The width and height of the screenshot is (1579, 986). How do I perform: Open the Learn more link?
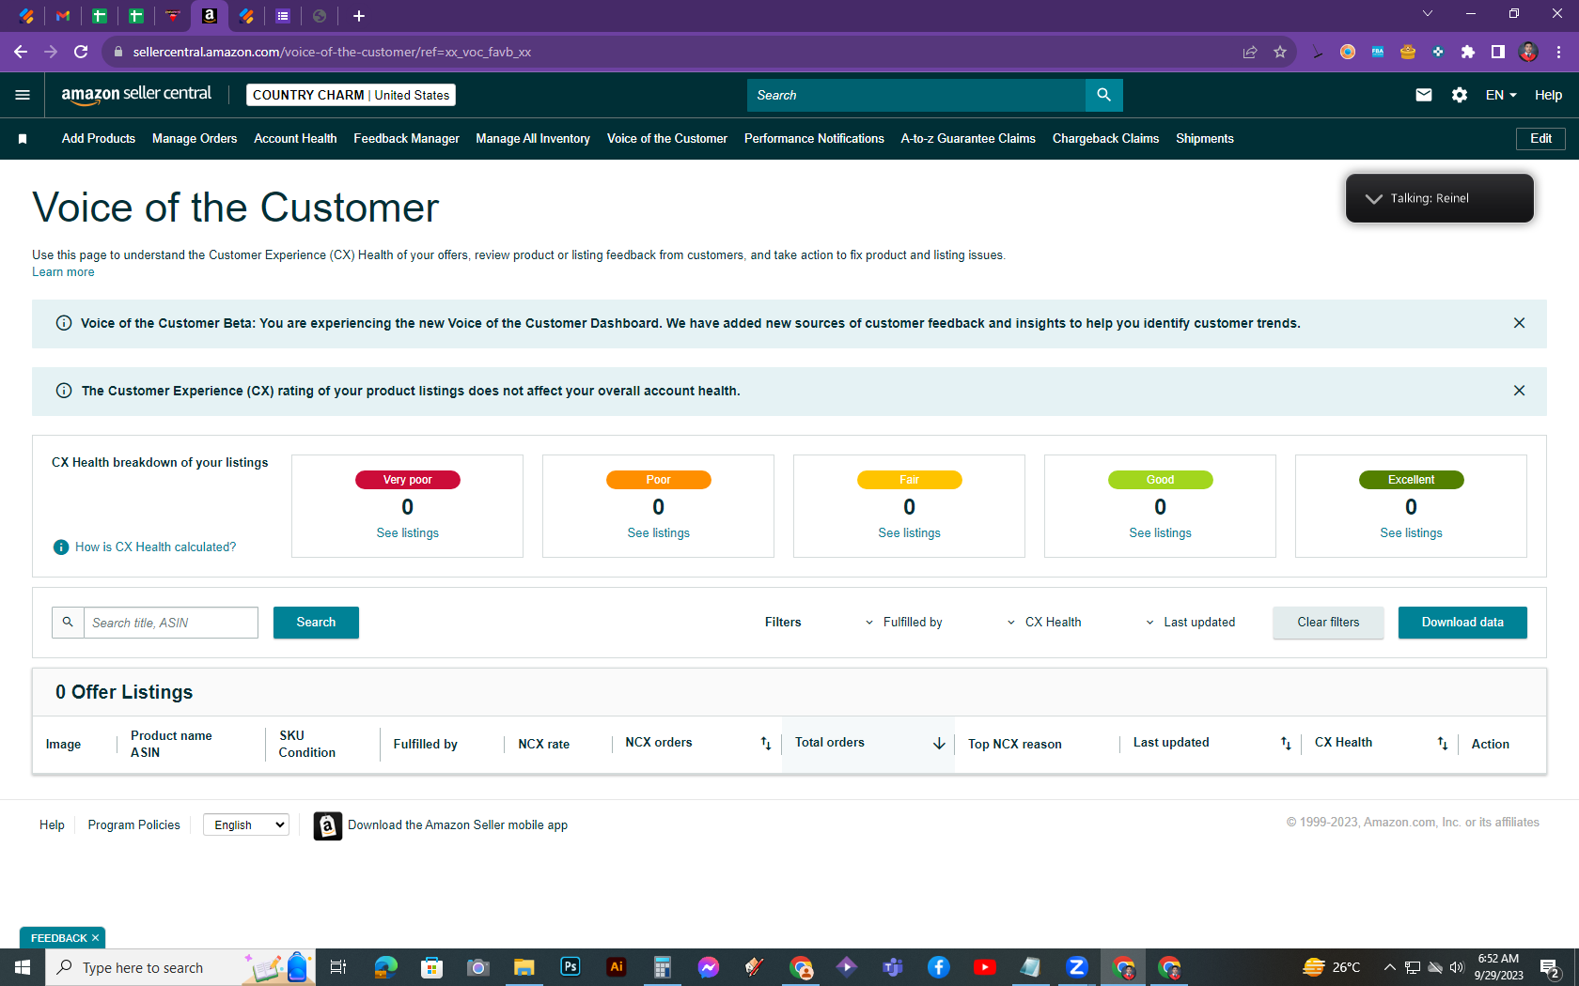[63, 272]
